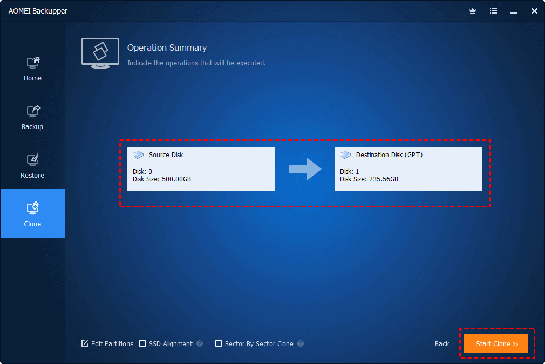Go Back to previous step
The image size is (545, 364).
pyautogui.click(x=442, y=344)
